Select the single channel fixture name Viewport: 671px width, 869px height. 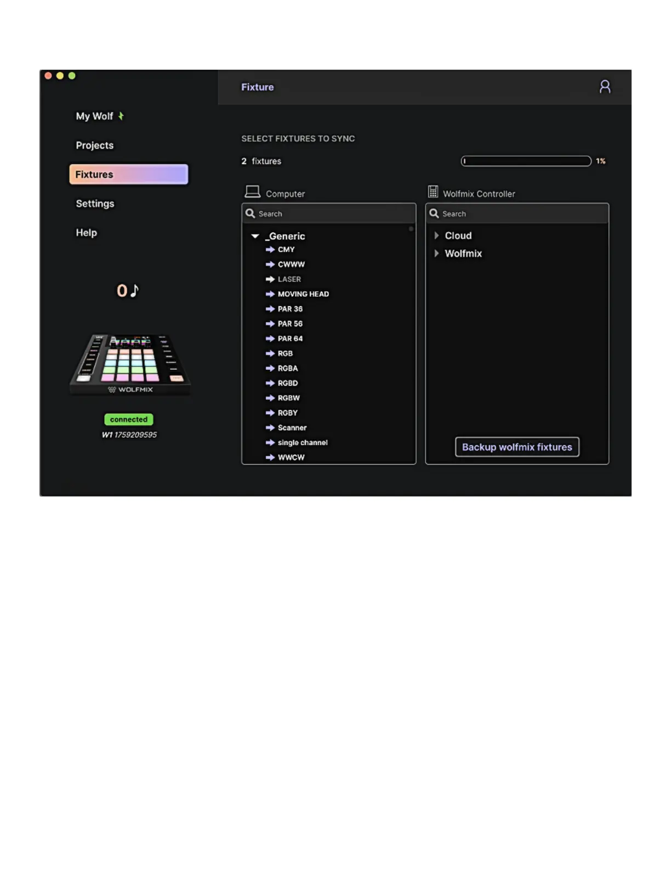[x=303, y=442]
